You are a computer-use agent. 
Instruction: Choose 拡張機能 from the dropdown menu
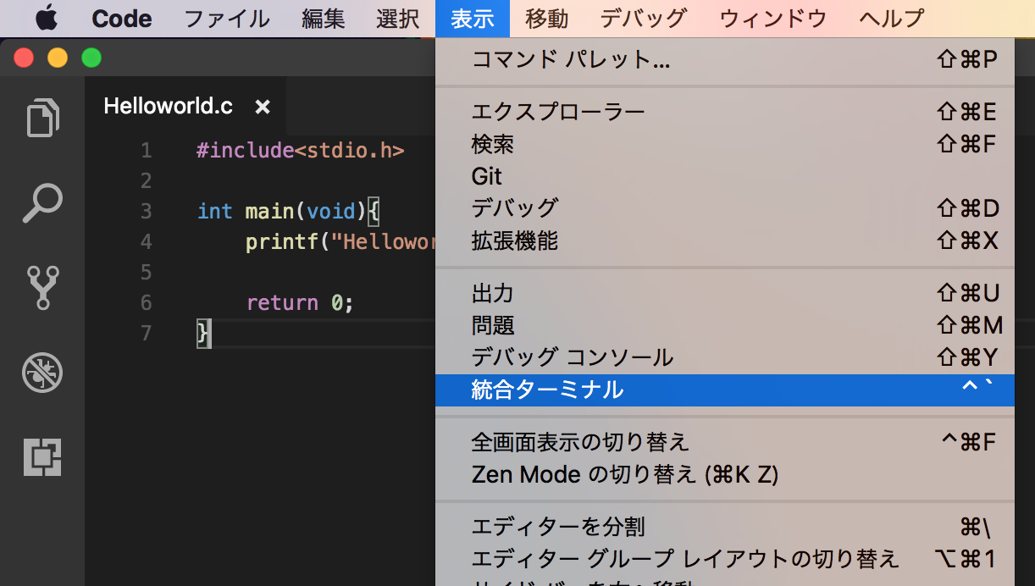(725, 241)
